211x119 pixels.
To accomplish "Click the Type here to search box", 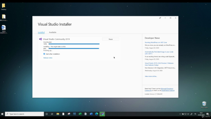I will tap(24, 114).
